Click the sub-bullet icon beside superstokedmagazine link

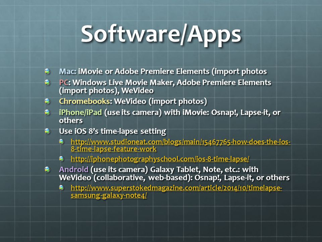pos(61,188)
